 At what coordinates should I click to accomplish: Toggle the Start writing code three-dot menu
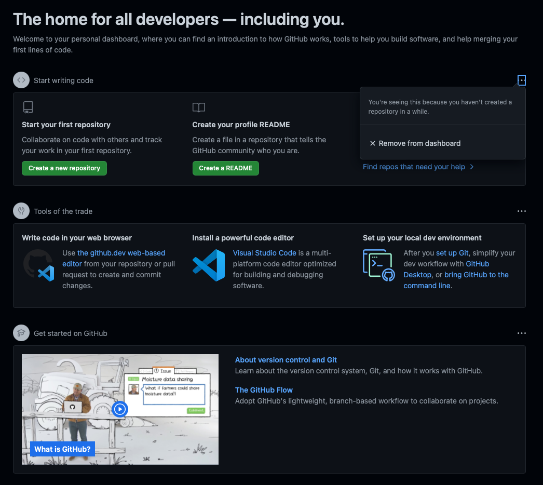(522, 80)
